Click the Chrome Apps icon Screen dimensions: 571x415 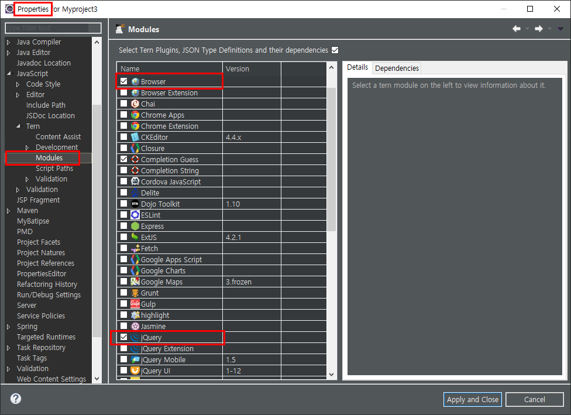coord(135,115)
